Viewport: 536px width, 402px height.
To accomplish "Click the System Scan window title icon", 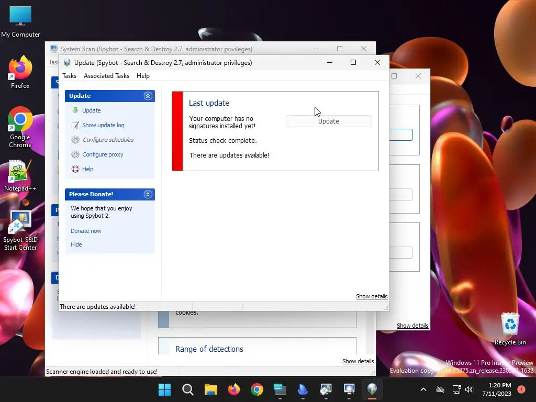I will (54, 49).
